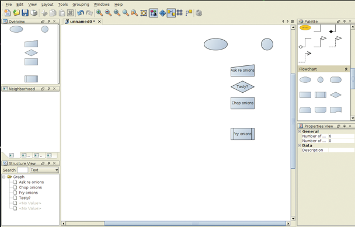Collapse the Graph tree node
The image size is (355, 227).
tap(4, 177)
